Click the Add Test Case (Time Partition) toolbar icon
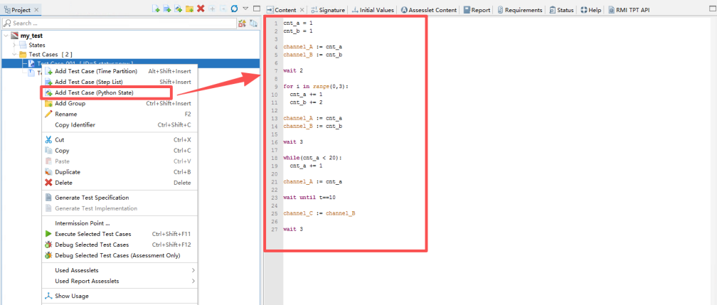The width and height of the screenshot is (717, 305). pos(156,9)
